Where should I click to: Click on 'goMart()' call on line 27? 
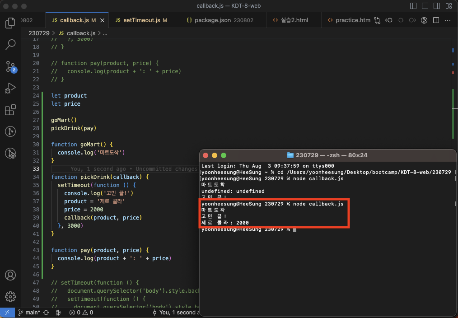pyautogui.click(x=64, y=120)
